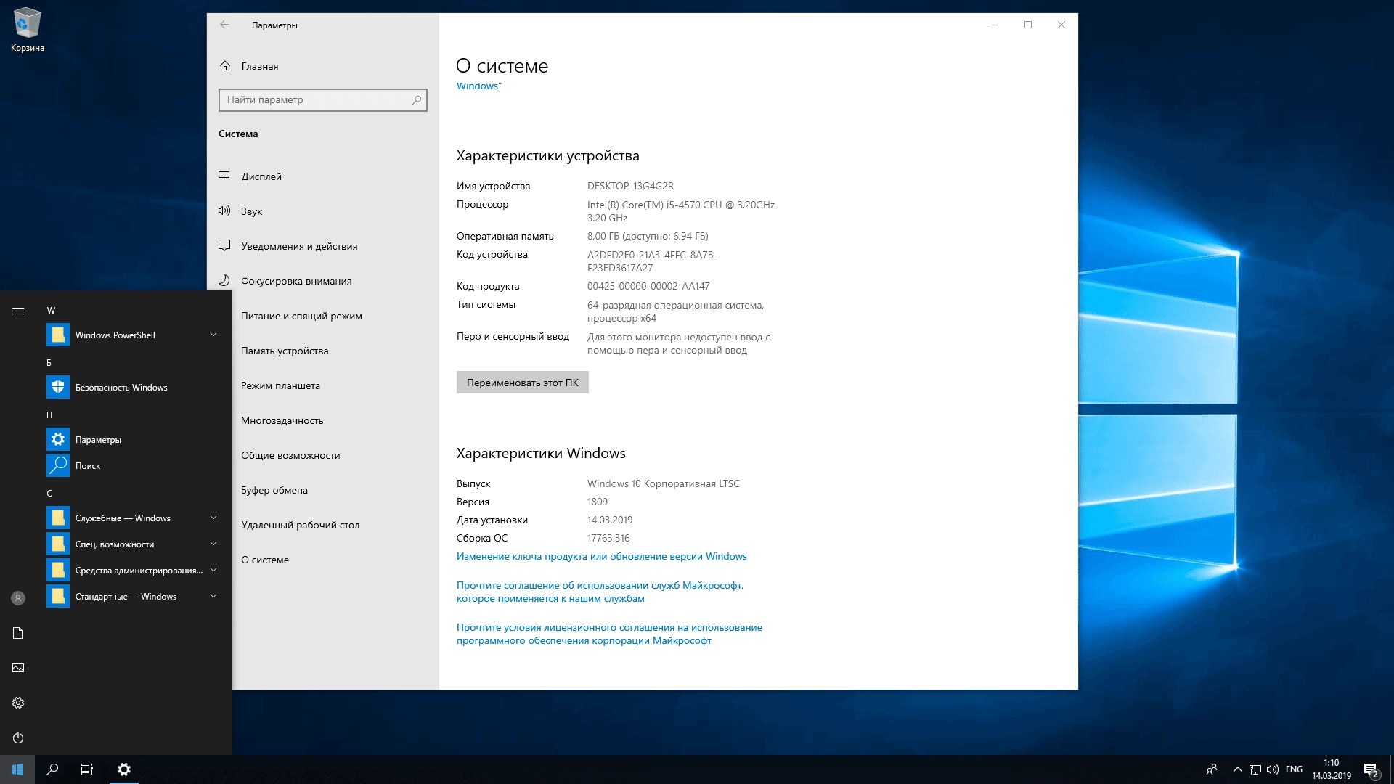The width and height of the screenshot is (1394, 784).
Task: Open Settings gear in Start menu rail
Action: [x=18, y=703]
